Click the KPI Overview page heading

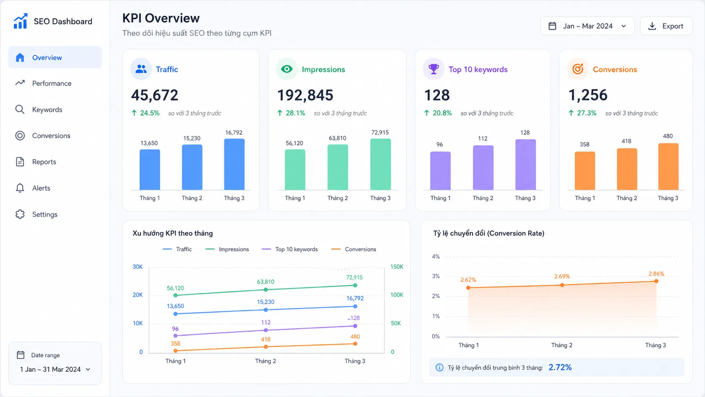(161, 18)
